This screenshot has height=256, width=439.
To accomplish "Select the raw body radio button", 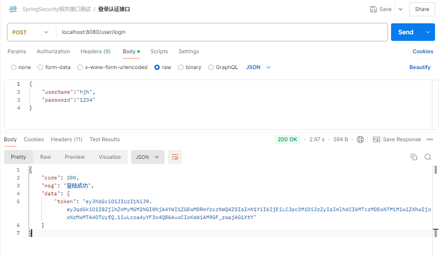I will click(x=157, y=67).
